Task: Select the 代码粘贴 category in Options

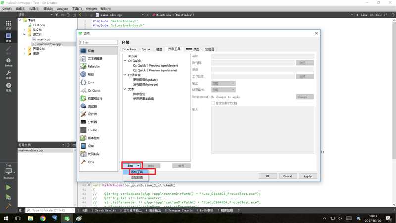Action: (98, 154)
